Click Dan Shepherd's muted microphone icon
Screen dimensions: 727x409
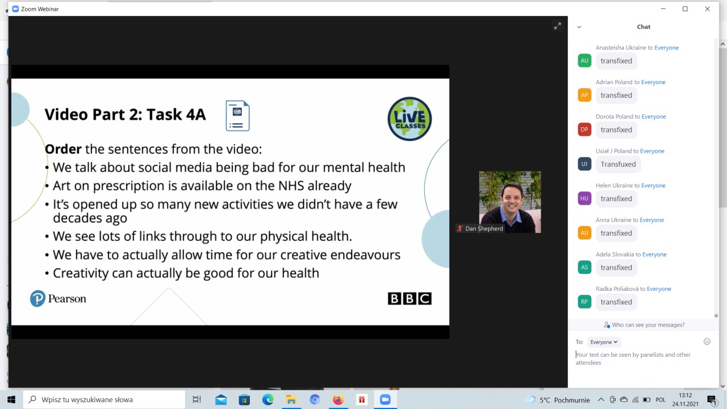(459, 228)
